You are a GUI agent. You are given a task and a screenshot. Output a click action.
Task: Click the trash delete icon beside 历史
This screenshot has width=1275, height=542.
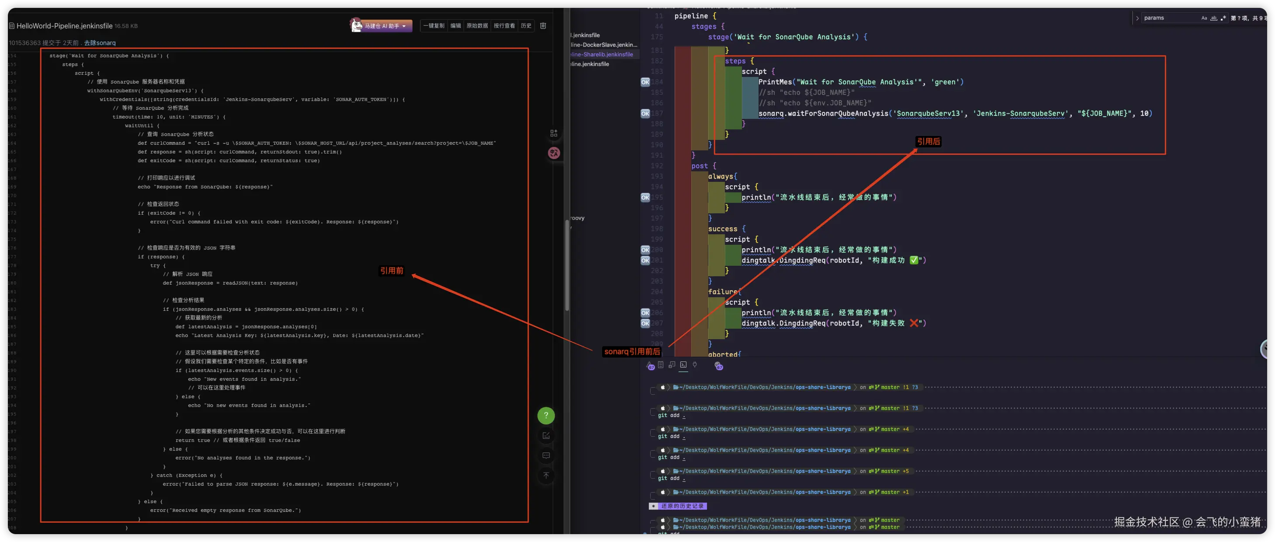click(543, 26)
